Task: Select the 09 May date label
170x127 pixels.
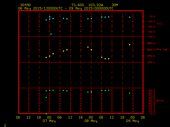Action: (x=132, y=121)
